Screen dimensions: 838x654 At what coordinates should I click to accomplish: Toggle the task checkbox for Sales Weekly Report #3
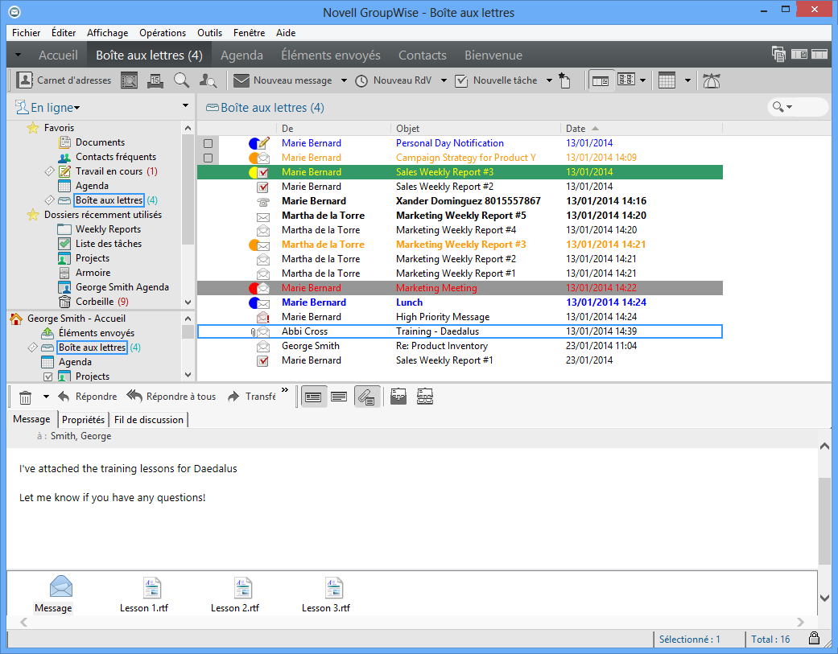pos(263,172)
